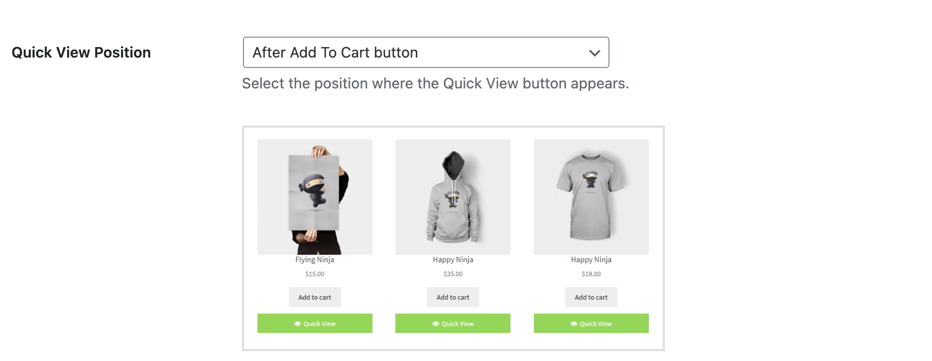Open the Happy Ninja t-shirt thumbnail
932x361 pixels.
coord(591,197)
